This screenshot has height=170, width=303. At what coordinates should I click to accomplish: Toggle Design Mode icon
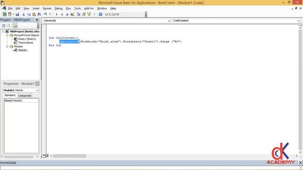(72, 14)
